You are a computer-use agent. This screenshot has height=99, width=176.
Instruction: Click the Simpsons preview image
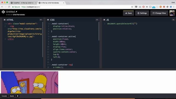click(30, 82)
